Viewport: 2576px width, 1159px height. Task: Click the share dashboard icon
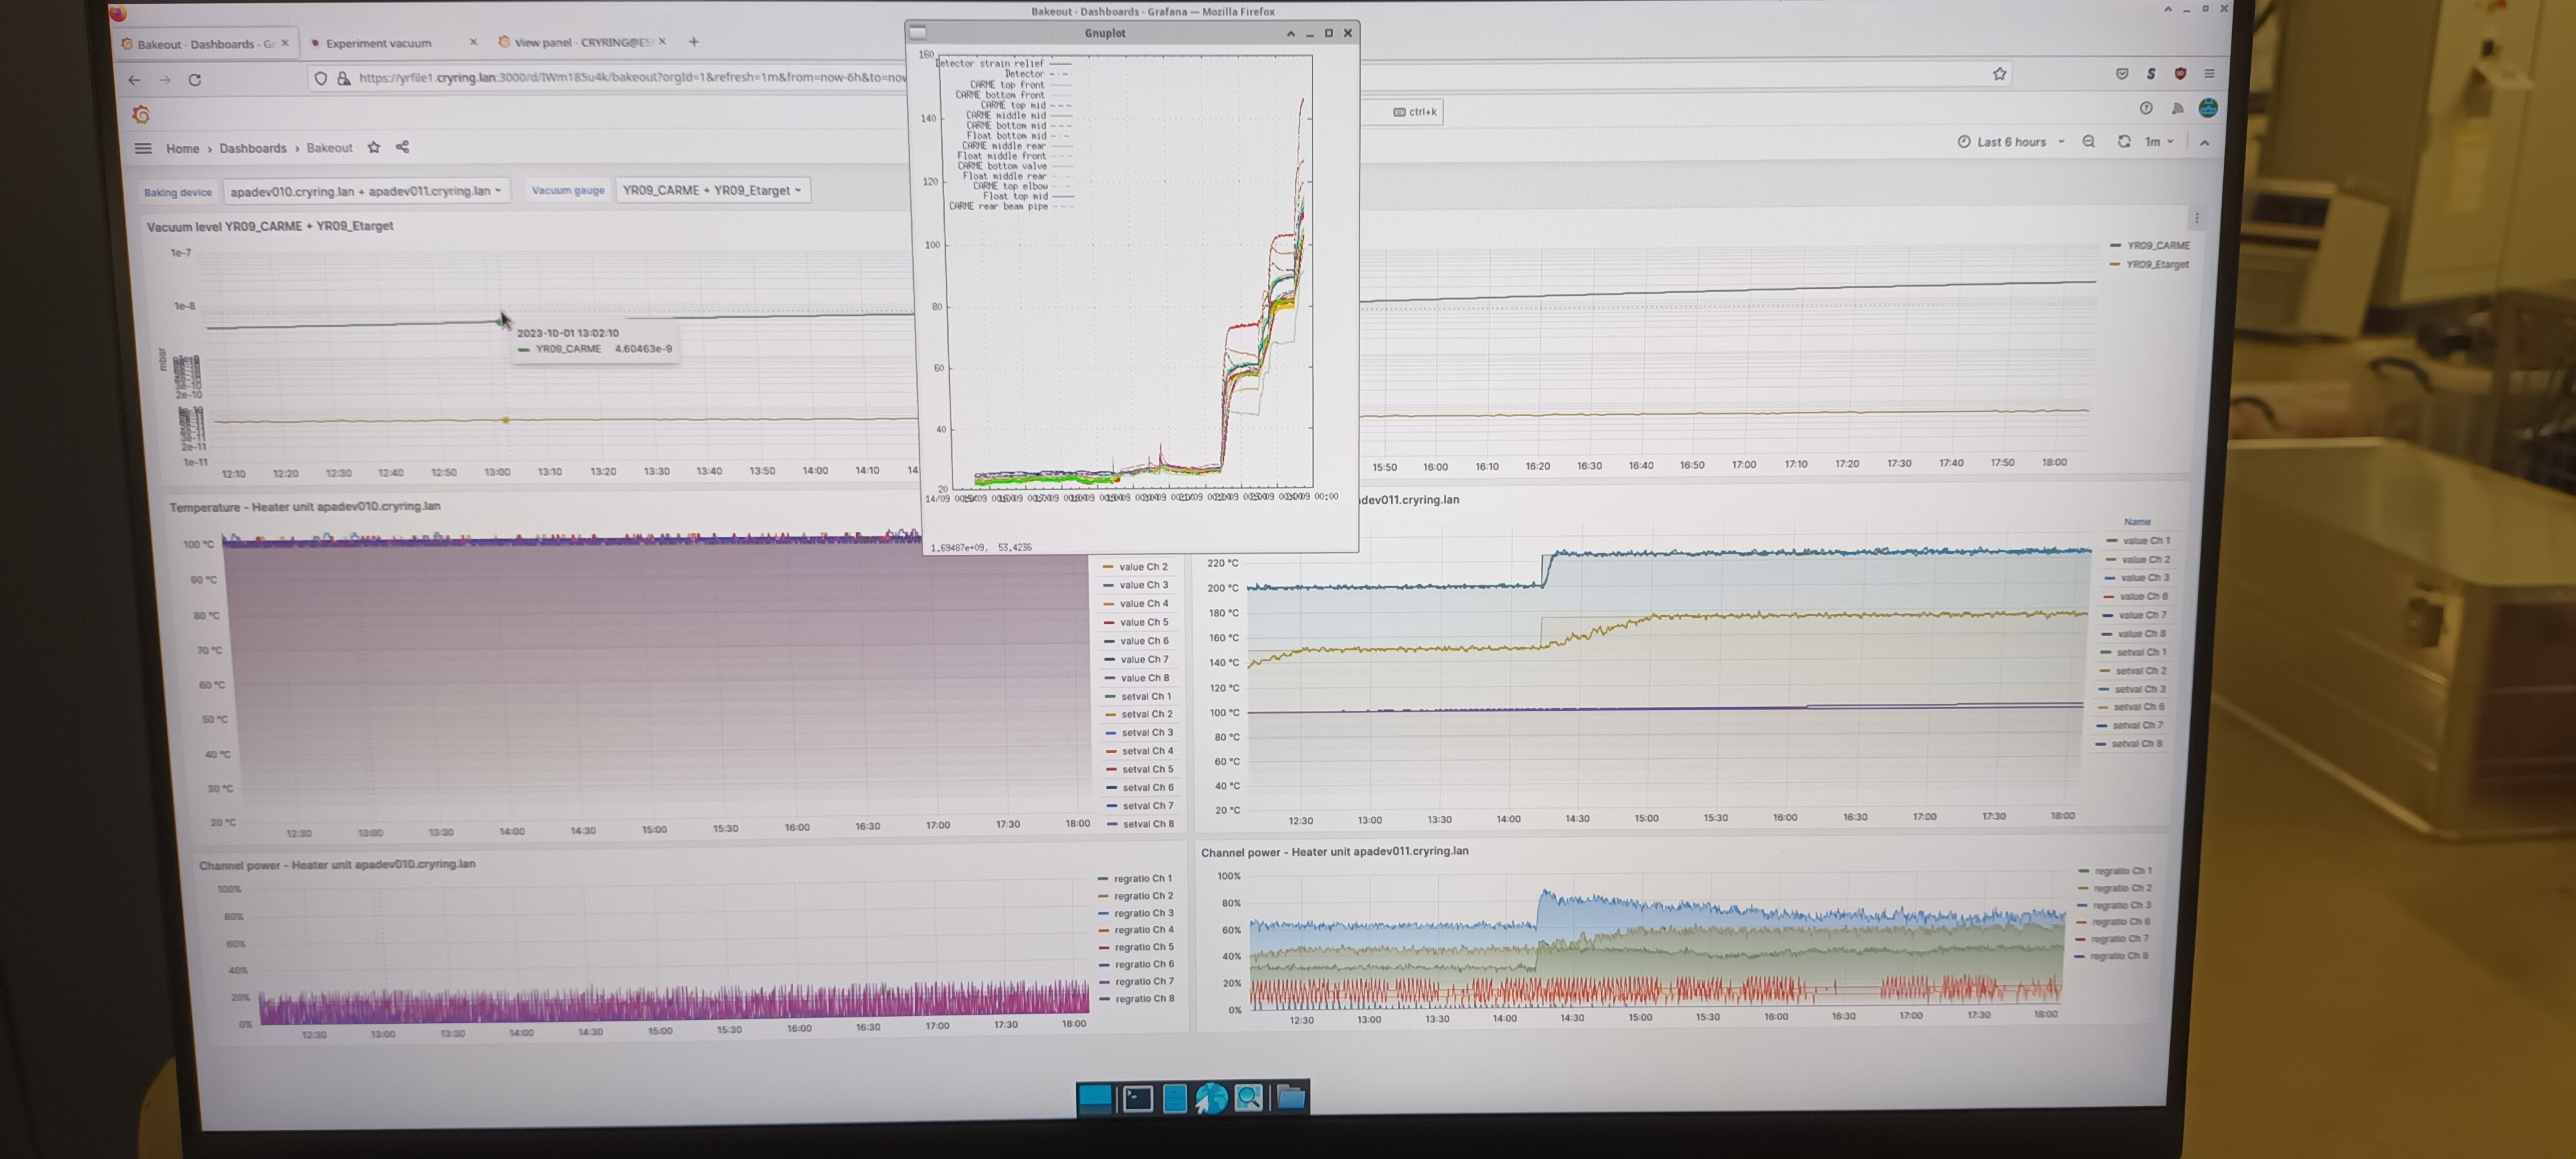402,147
